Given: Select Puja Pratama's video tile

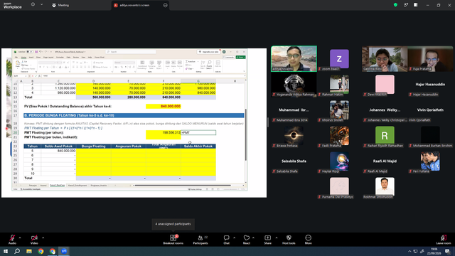Looking at the screenshot, I should 430,58.
